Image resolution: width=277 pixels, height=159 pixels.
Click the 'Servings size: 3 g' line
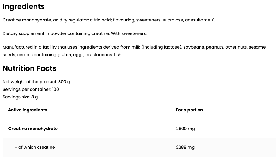pyautogui.click(x=20, y=97)
